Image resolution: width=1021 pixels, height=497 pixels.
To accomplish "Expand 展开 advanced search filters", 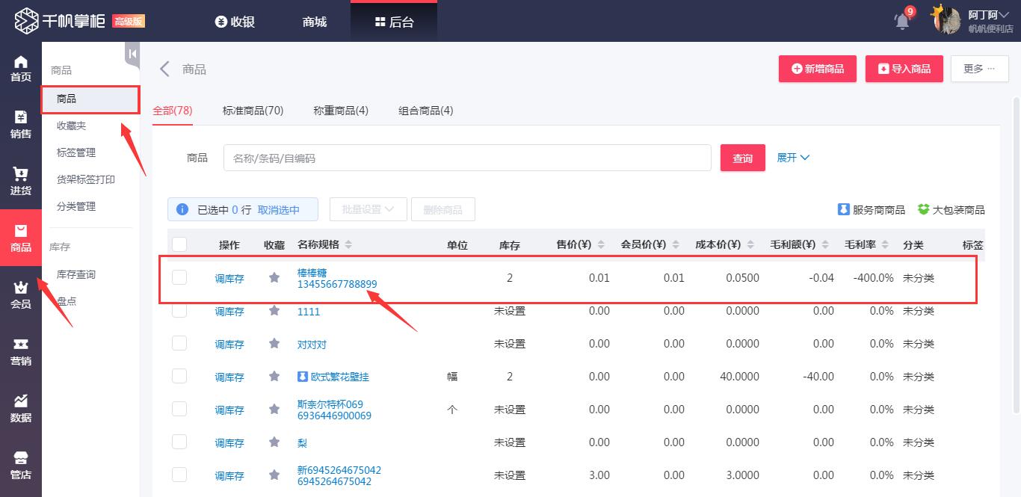I will (793, 158).
